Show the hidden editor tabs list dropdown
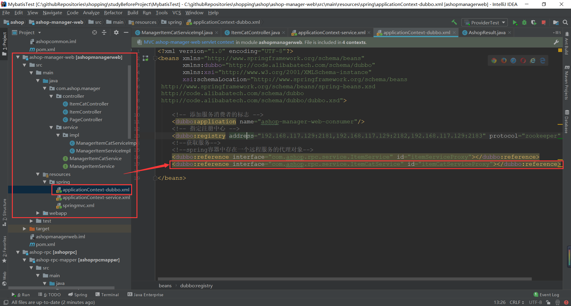Screen dimensions: 571x306 click(557, 33)
